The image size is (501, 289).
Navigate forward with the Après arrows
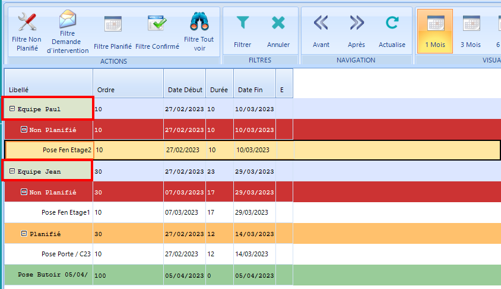tap(357, 23)
